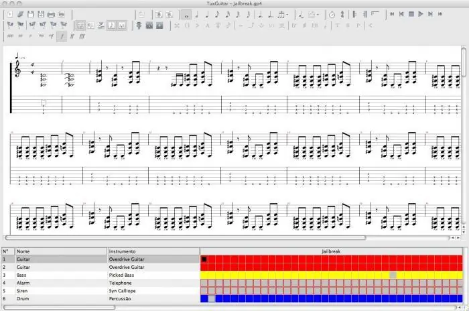Click the Instrumento column header

pos(153,251)
